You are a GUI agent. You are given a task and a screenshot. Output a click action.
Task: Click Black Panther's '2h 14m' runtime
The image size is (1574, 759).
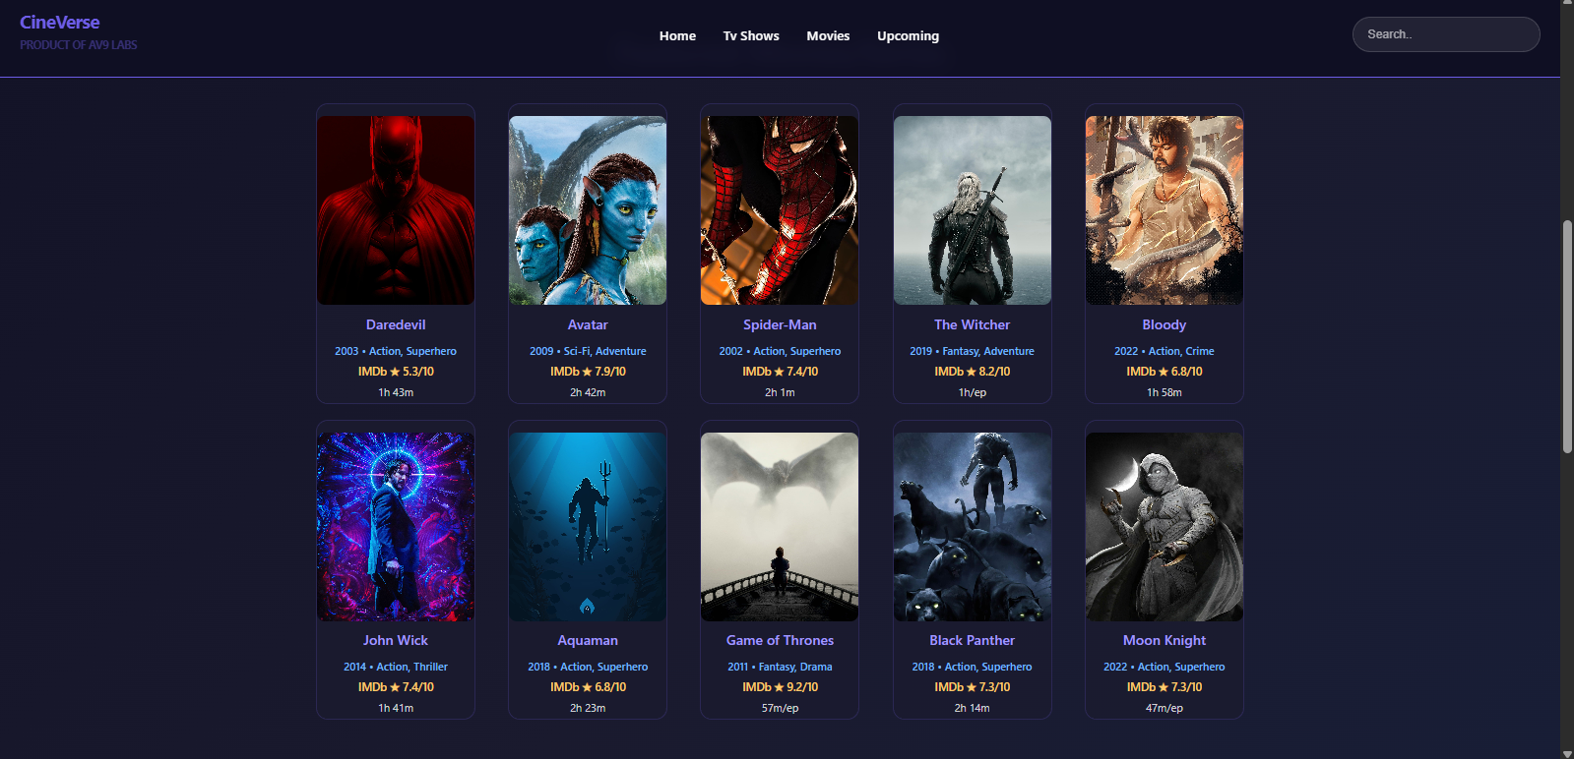point(973,708)
